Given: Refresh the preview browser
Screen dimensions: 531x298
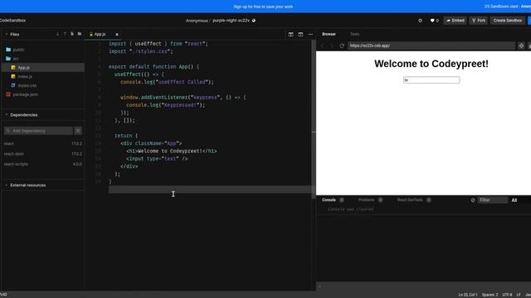Looking at the screenshot, I should point(342,46).
